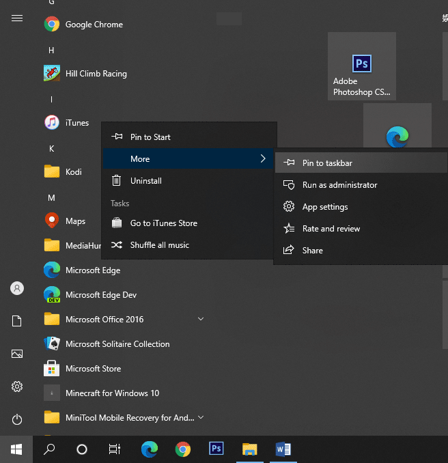Open Google Chrome from the app list
This screenshot has height=463, width=448.
tap(52, 25)
